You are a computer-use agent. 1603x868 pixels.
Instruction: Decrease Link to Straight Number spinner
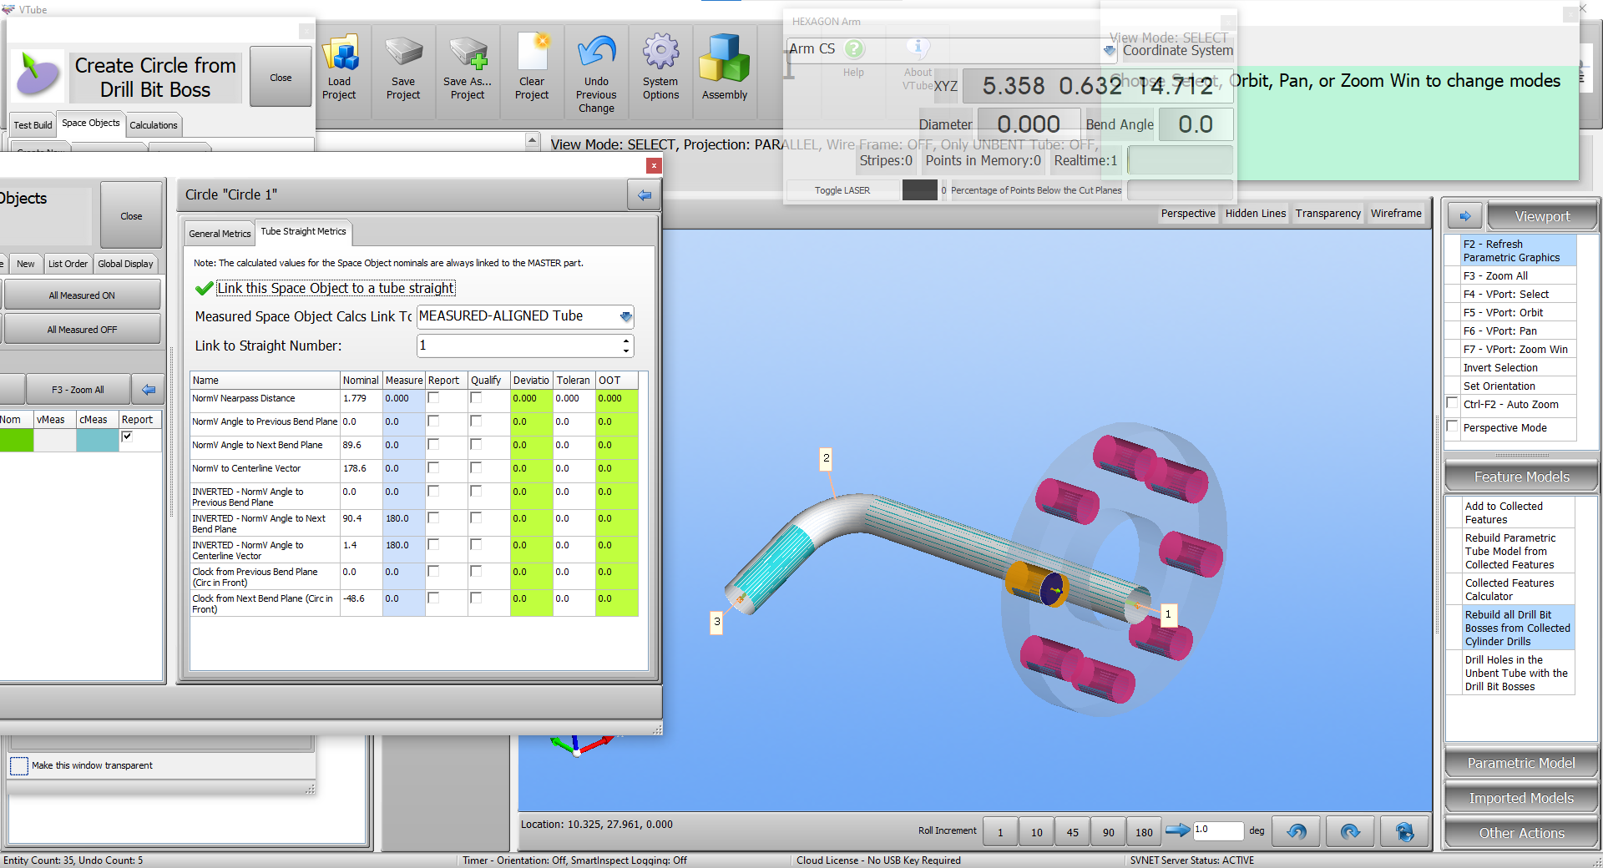[x=626, y=351]
